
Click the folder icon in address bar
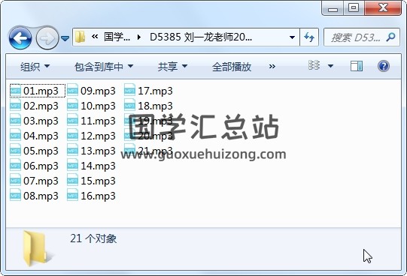coord(80,37)
